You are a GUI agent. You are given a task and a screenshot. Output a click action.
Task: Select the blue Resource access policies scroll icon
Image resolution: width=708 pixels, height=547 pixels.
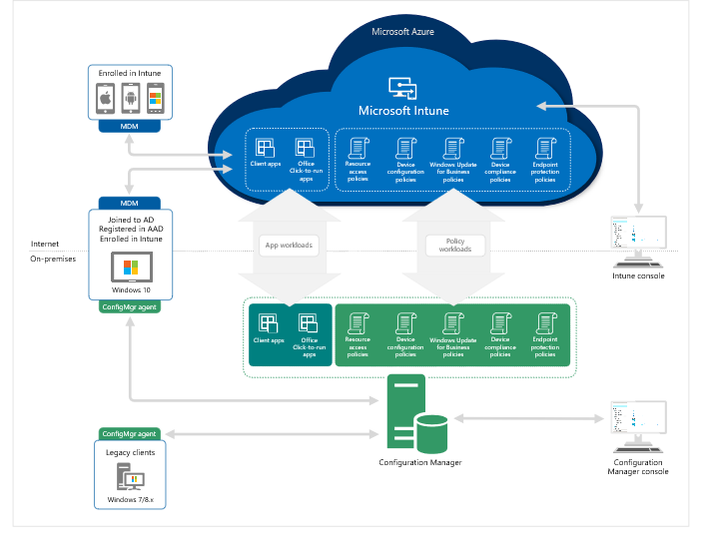(358, 148)
